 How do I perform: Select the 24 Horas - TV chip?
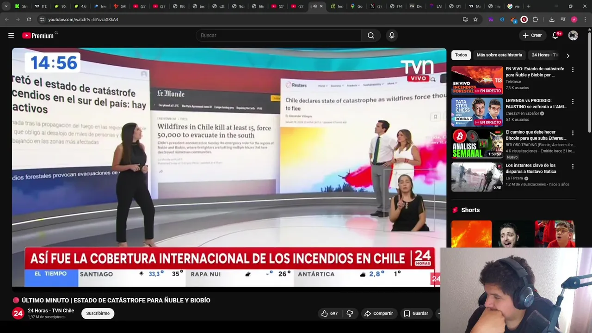(x=545, y=55)
